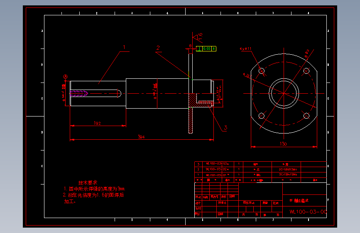Image resolution: width=360 pixels, height=233 pixels.
Task: Click the 1.6 surface roughness symbol
Action: (x=198, y=37)
